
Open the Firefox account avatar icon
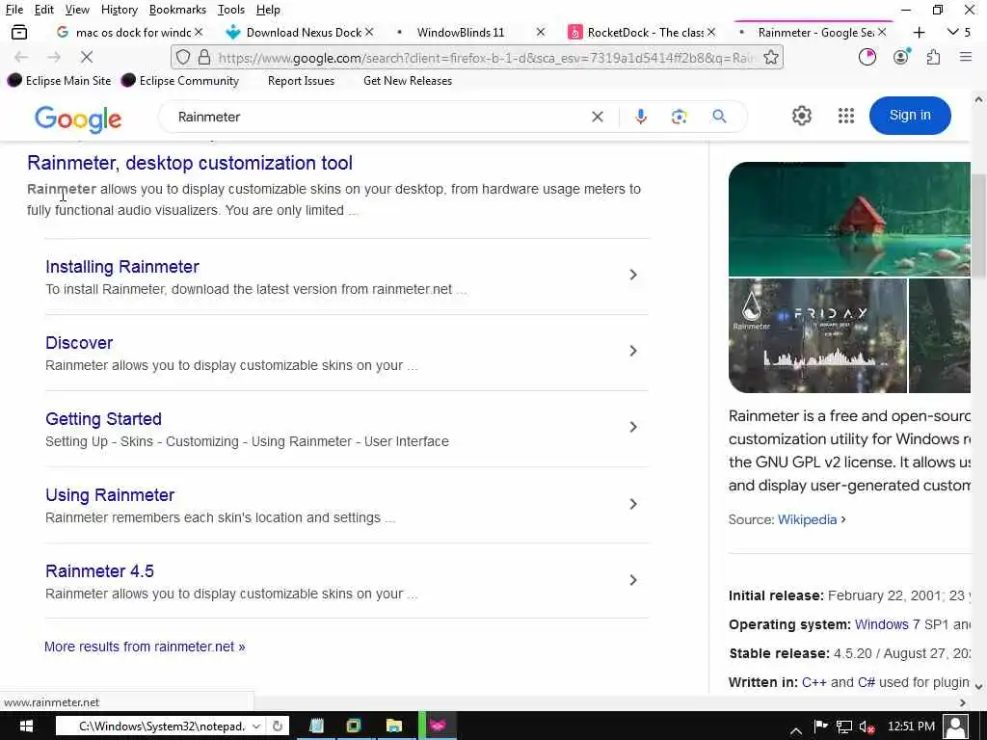point(901,57)
